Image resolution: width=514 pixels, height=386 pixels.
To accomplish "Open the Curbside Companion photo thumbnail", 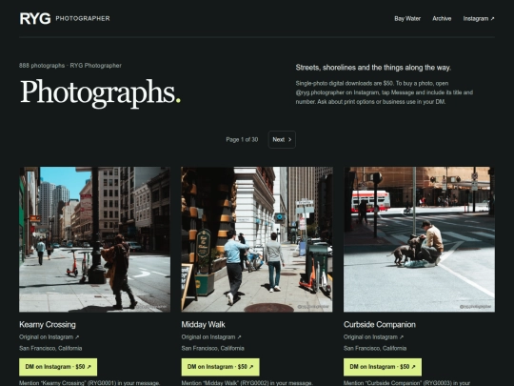I will [419, 239].
